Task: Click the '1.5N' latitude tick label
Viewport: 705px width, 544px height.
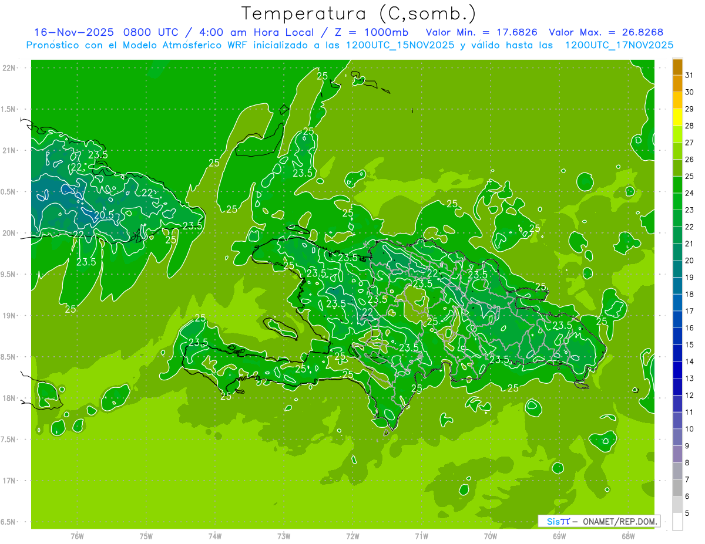Action: [x=9, y=109]
